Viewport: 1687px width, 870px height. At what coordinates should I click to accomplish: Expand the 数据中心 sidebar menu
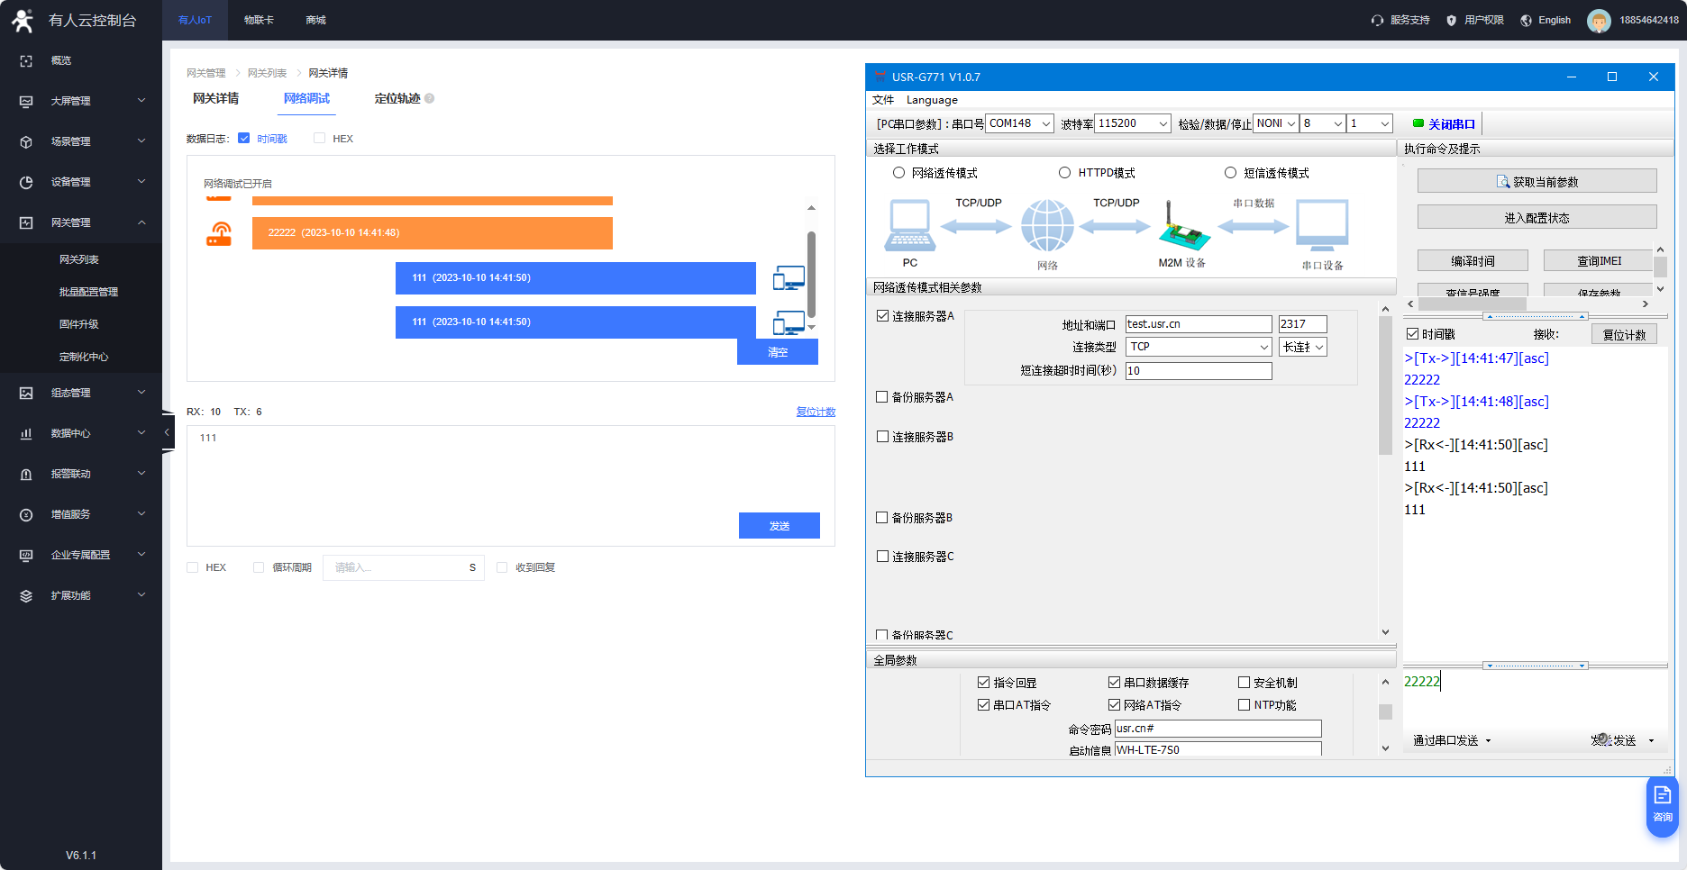(141, 433)
